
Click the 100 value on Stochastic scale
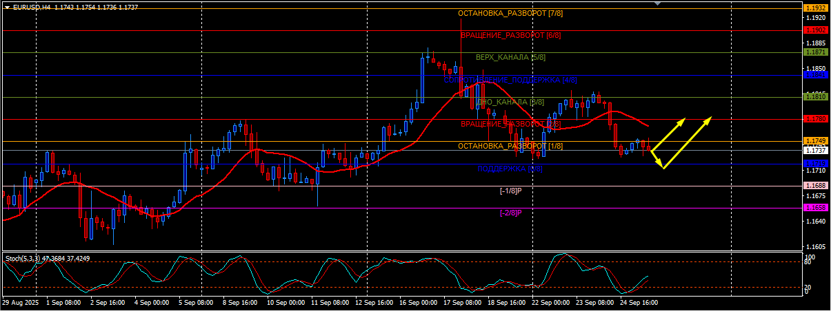810,257
